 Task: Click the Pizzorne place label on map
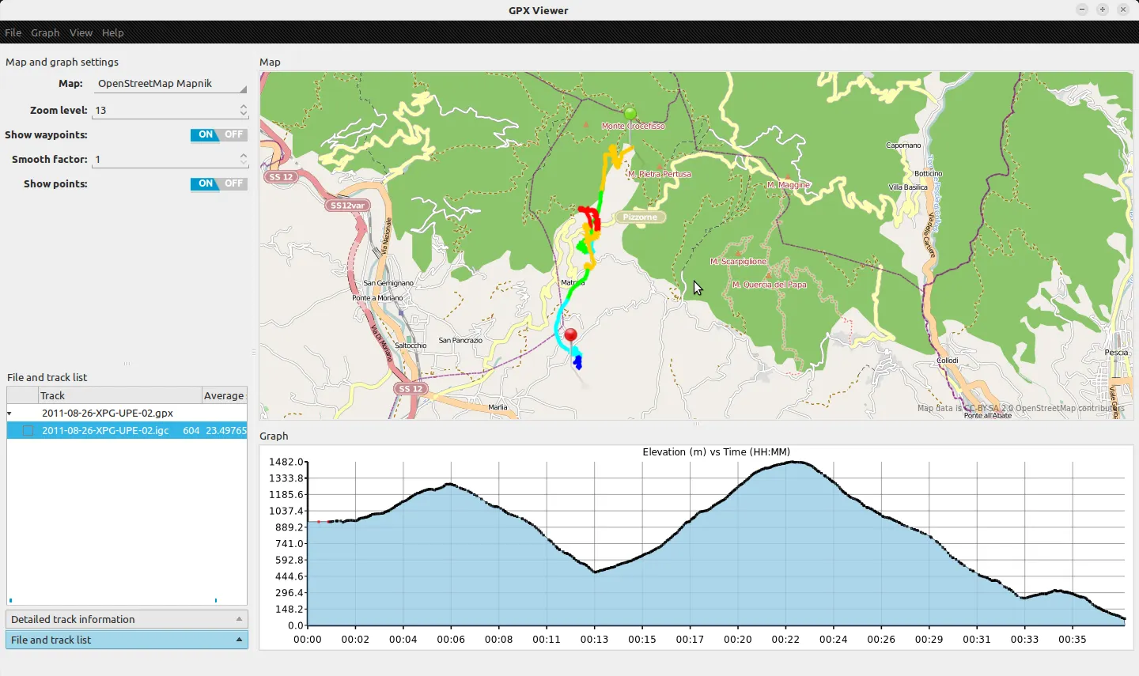pyautogui.click(x=640, y=217)
